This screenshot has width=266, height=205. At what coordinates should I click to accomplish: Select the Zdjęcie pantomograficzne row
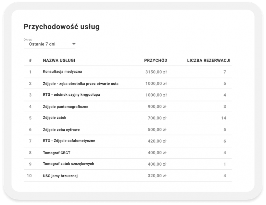[x=128, y=106]
